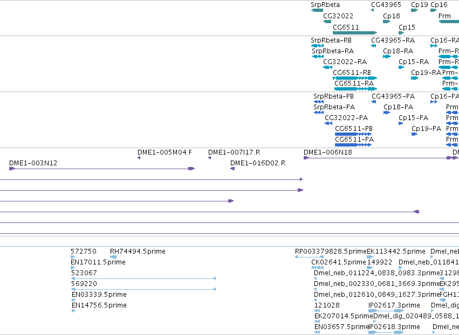Click the 523067 EST alignment
The height and width of the screenshot is (335, 459).
point(143,278)
